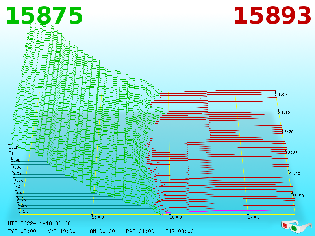Select the 23:30 time marker

(x=291, y=152)
